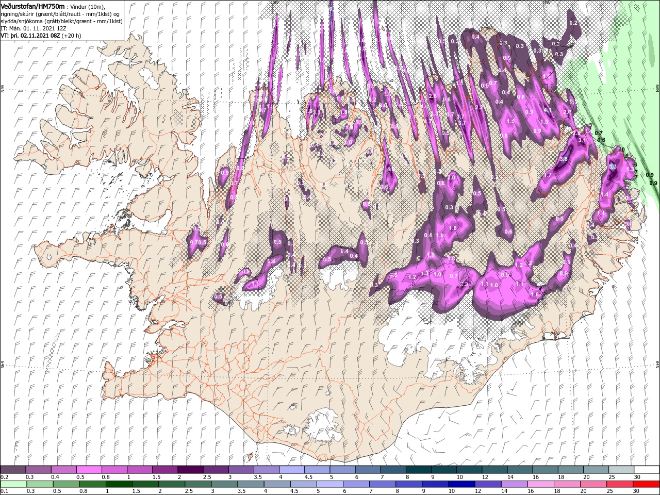Click the pale green 0.1 swatch in lower legend row
660x495 pixels.
(13, 484)
